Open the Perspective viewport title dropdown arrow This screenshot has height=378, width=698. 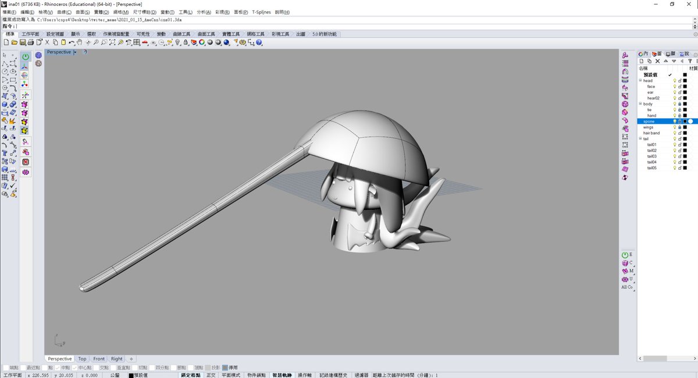point(75,52)
